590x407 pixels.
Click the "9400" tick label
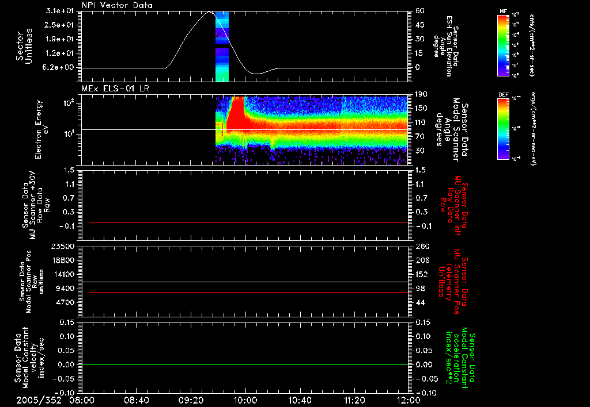[x=65, y=289]
